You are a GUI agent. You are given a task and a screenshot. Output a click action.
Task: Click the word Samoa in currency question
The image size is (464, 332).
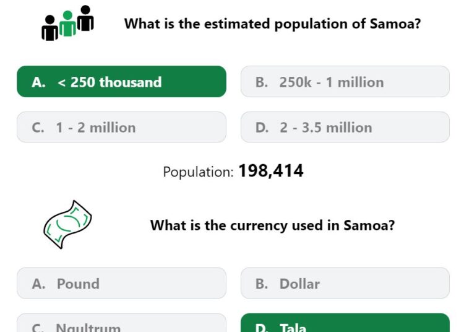pos(369,225)
